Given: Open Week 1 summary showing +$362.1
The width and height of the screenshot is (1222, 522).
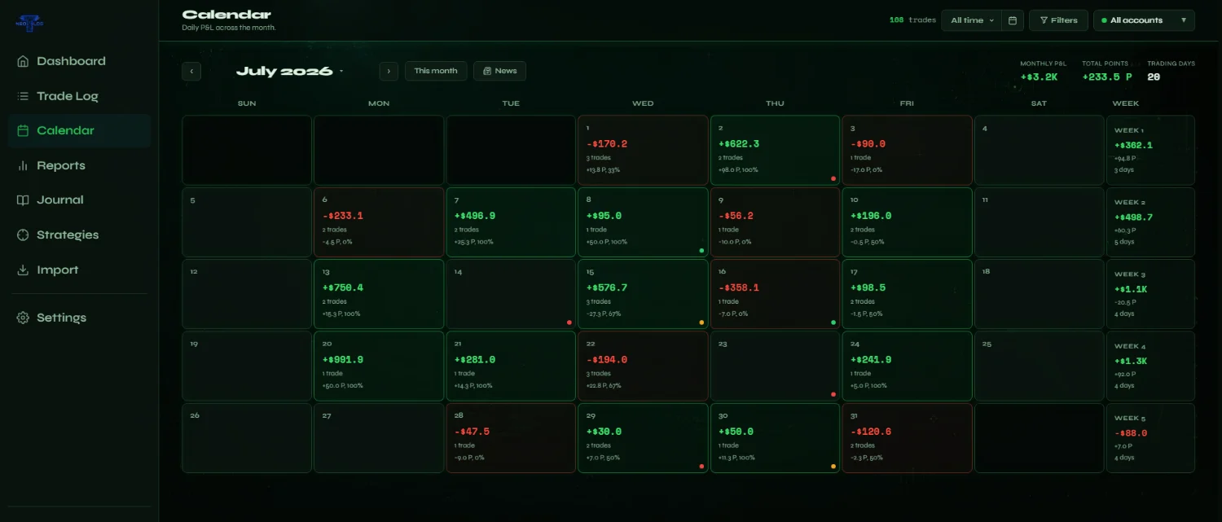Looking at the screenshot, I should (1150, 150).
